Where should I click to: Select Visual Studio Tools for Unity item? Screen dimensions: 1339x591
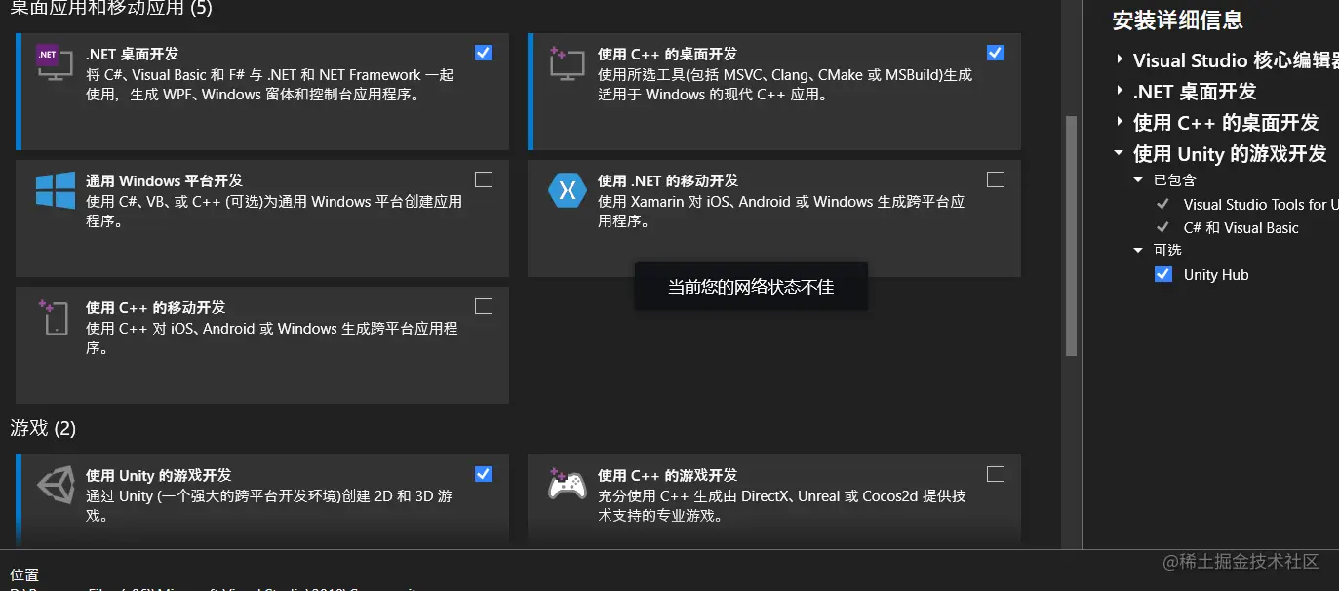(1260, 204)
